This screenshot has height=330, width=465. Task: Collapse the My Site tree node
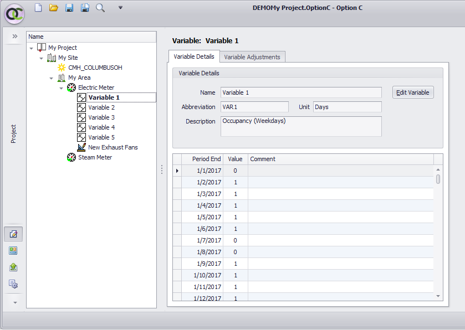(41, 58)
